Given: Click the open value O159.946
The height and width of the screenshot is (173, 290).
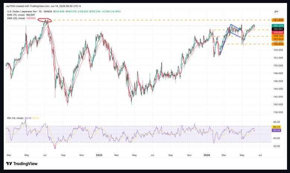Looking at the screenshot, I should (x=59, y=12).
